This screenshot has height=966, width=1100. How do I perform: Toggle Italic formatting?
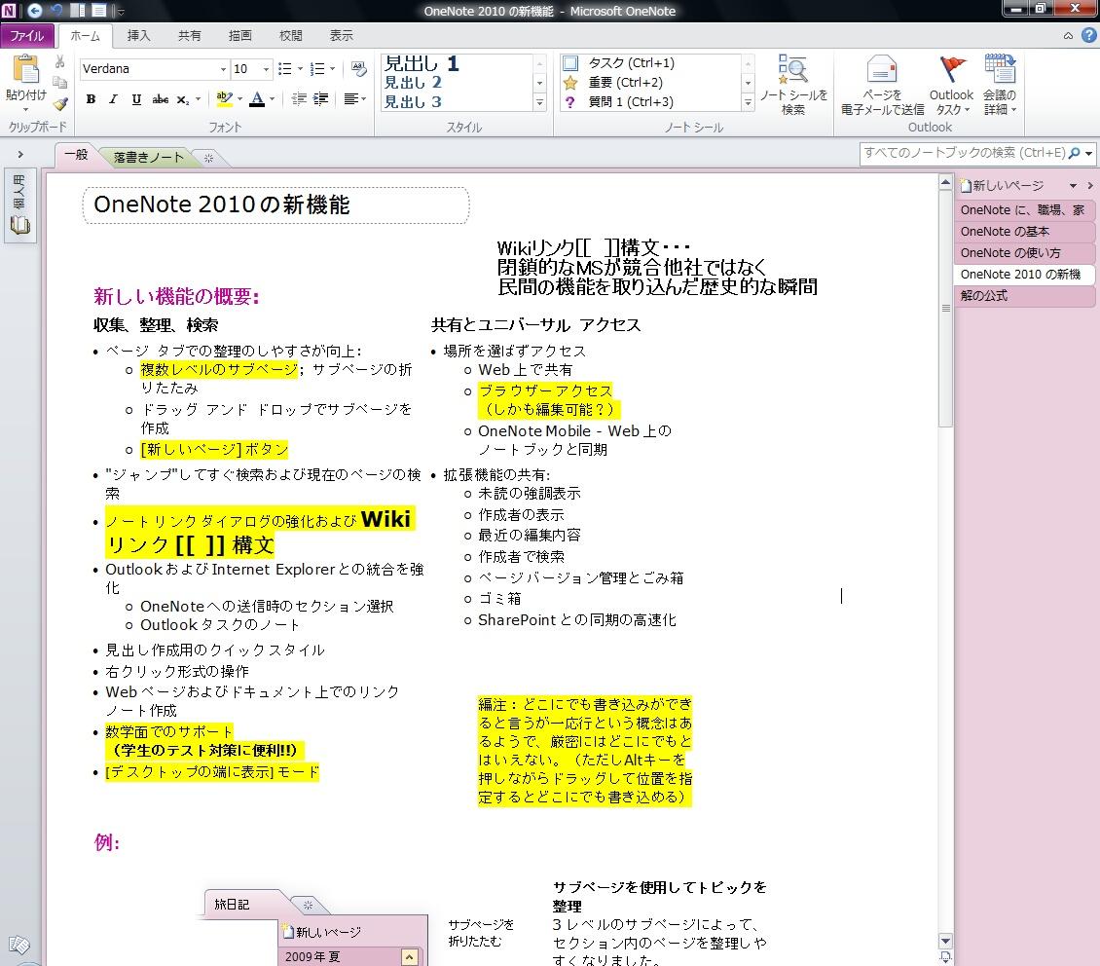113,99
